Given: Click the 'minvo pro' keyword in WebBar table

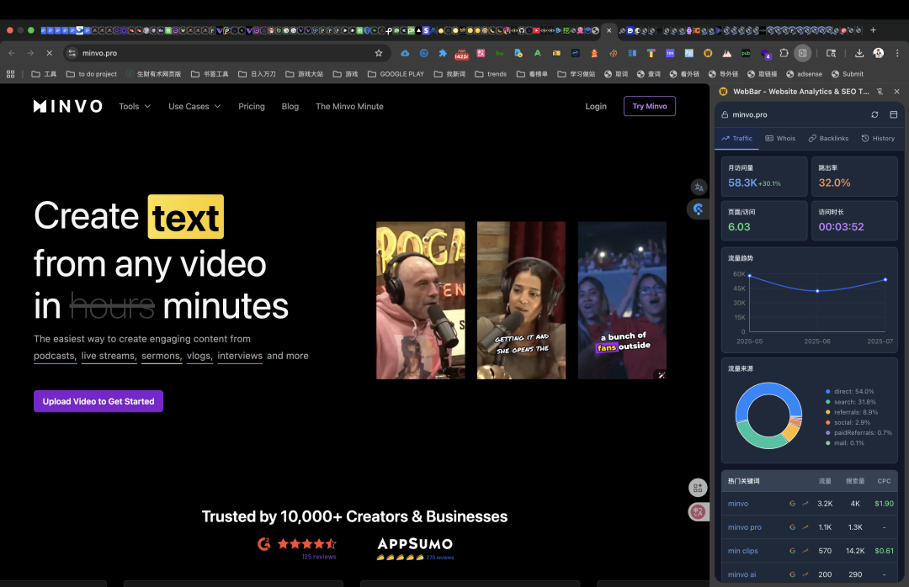Looking at the screenshot, I should [744, 527].
